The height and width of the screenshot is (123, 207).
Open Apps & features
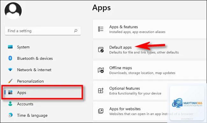coord(150,29)
